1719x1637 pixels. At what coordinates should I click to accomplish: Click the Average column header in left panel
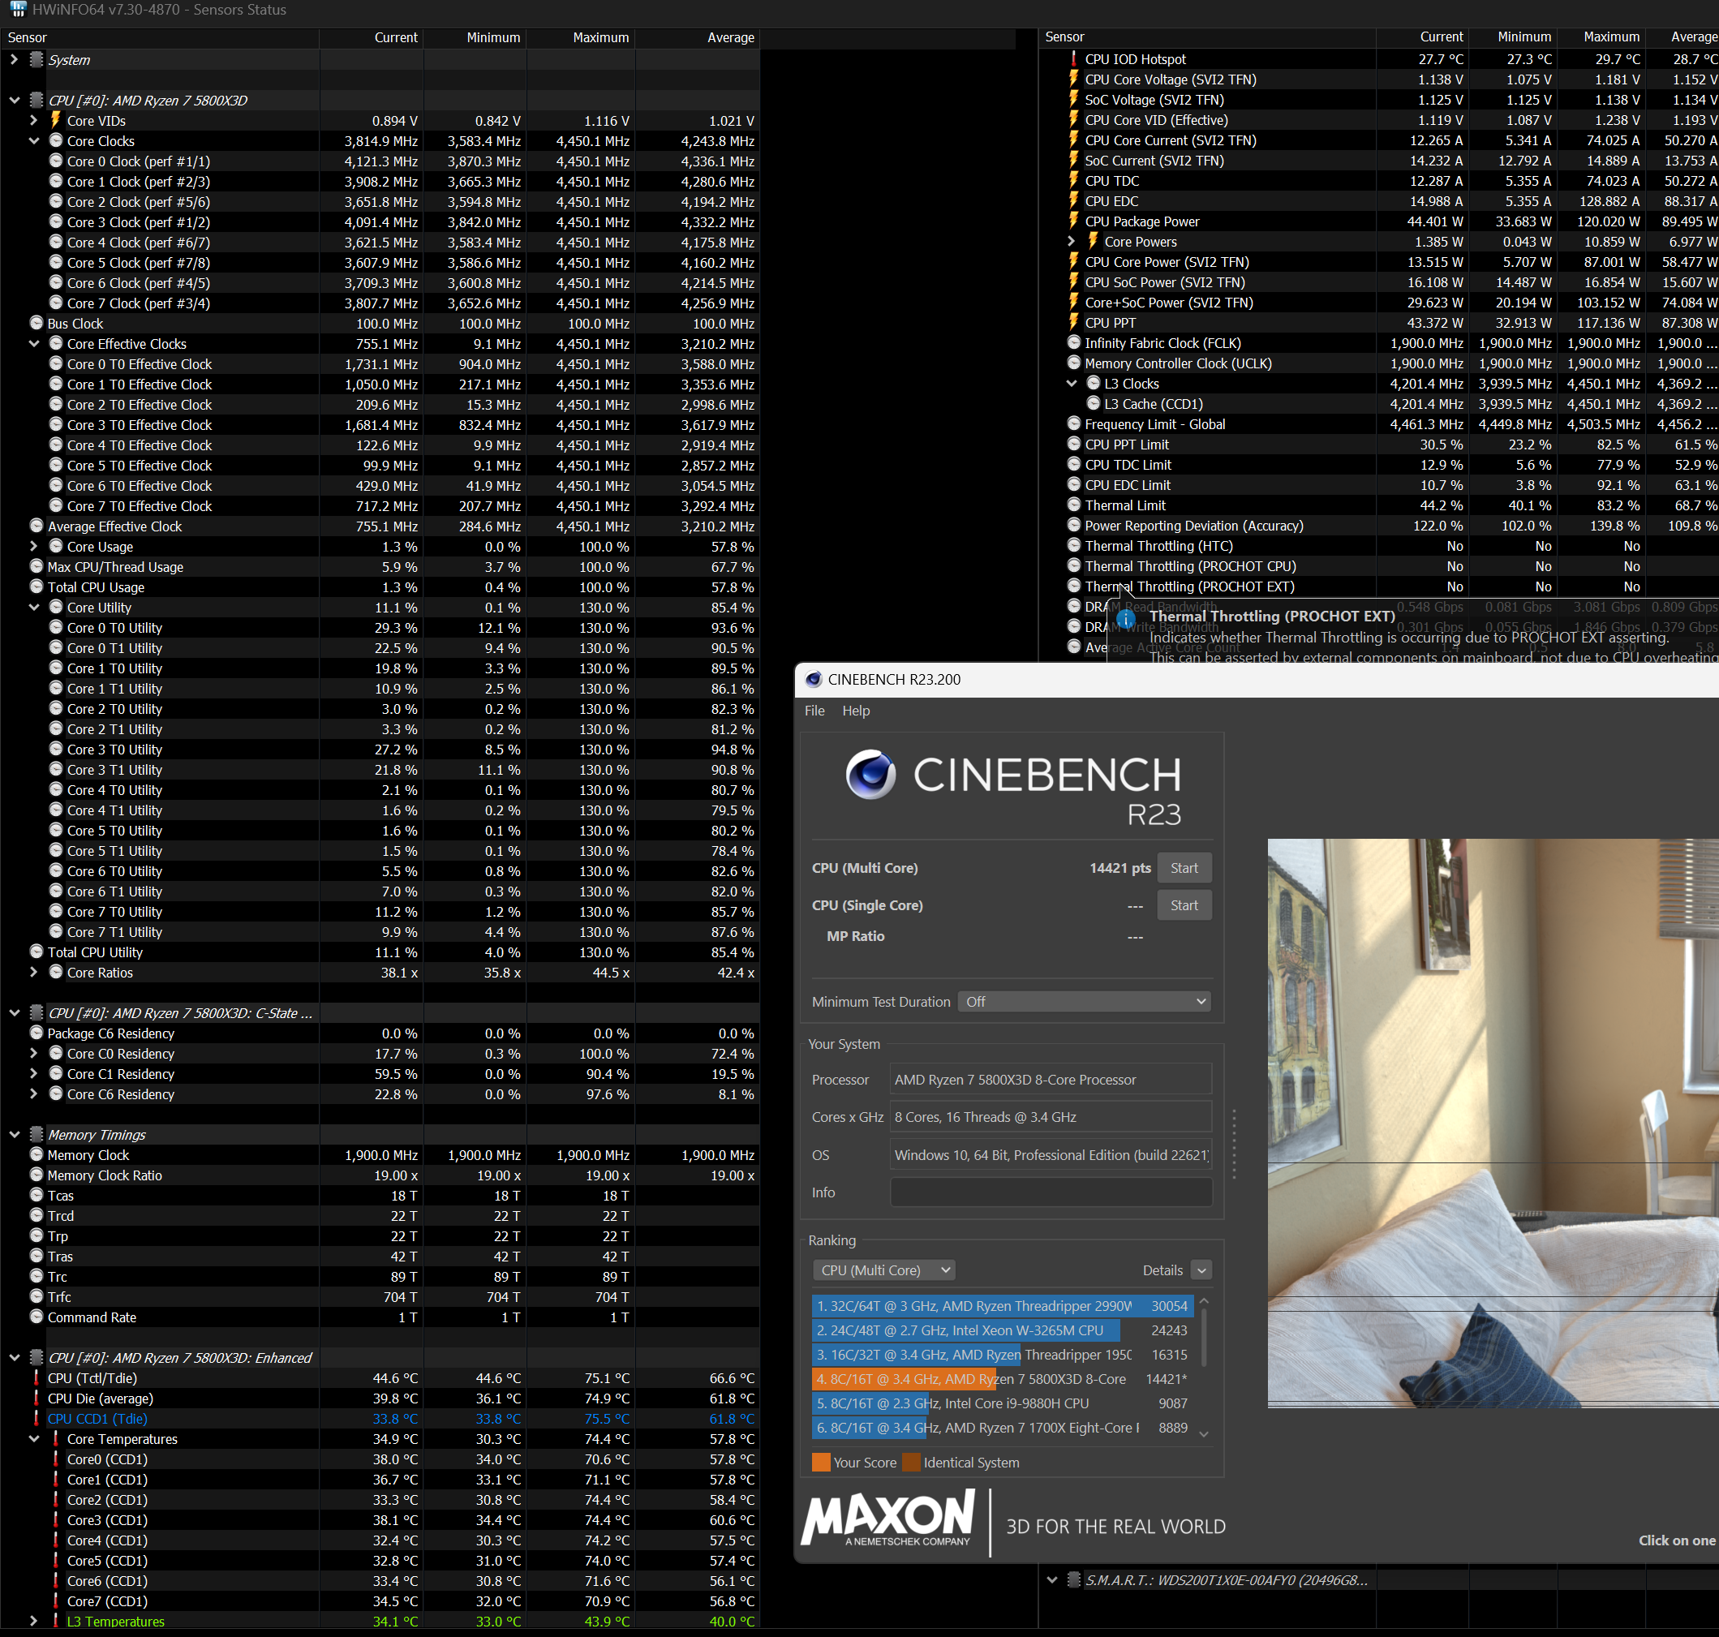[697, 37]
